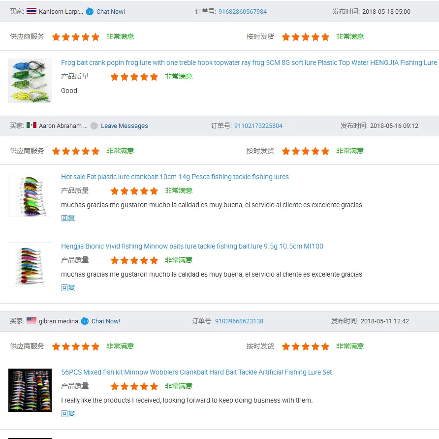439x439 pixels.
Task: Click the supplier service stars for order 91039668623138
Action: (76, 346)
